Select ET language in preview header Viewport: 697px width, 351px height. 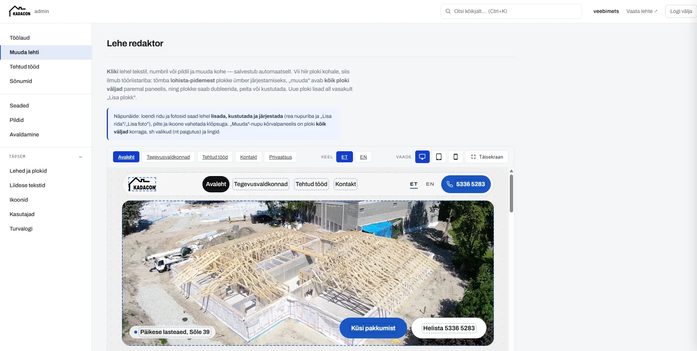(414, 184)
